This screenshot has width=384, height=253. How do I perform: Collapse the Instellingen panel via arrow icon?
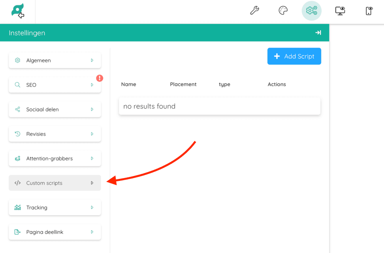318,33
